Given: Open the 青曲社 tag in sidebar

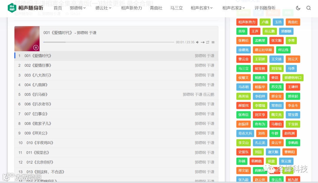Looking at the screenshot, I should tap(293, 22).
